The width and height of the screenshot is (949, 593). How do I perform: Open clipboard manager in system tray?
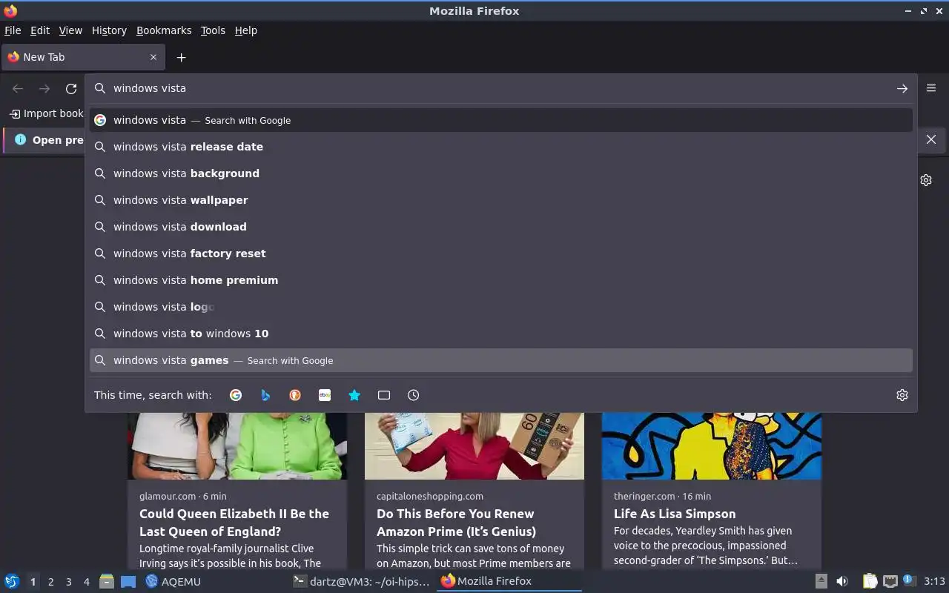pyautogui.click(x=870, y=581)
